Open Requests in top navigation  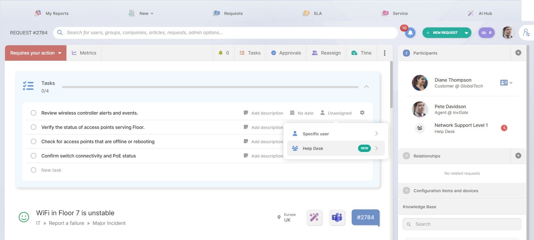[228, 13]
